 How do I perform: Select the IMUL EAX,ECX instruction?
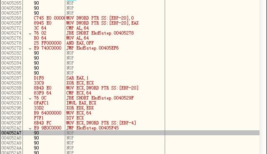(x=81, y=103)
